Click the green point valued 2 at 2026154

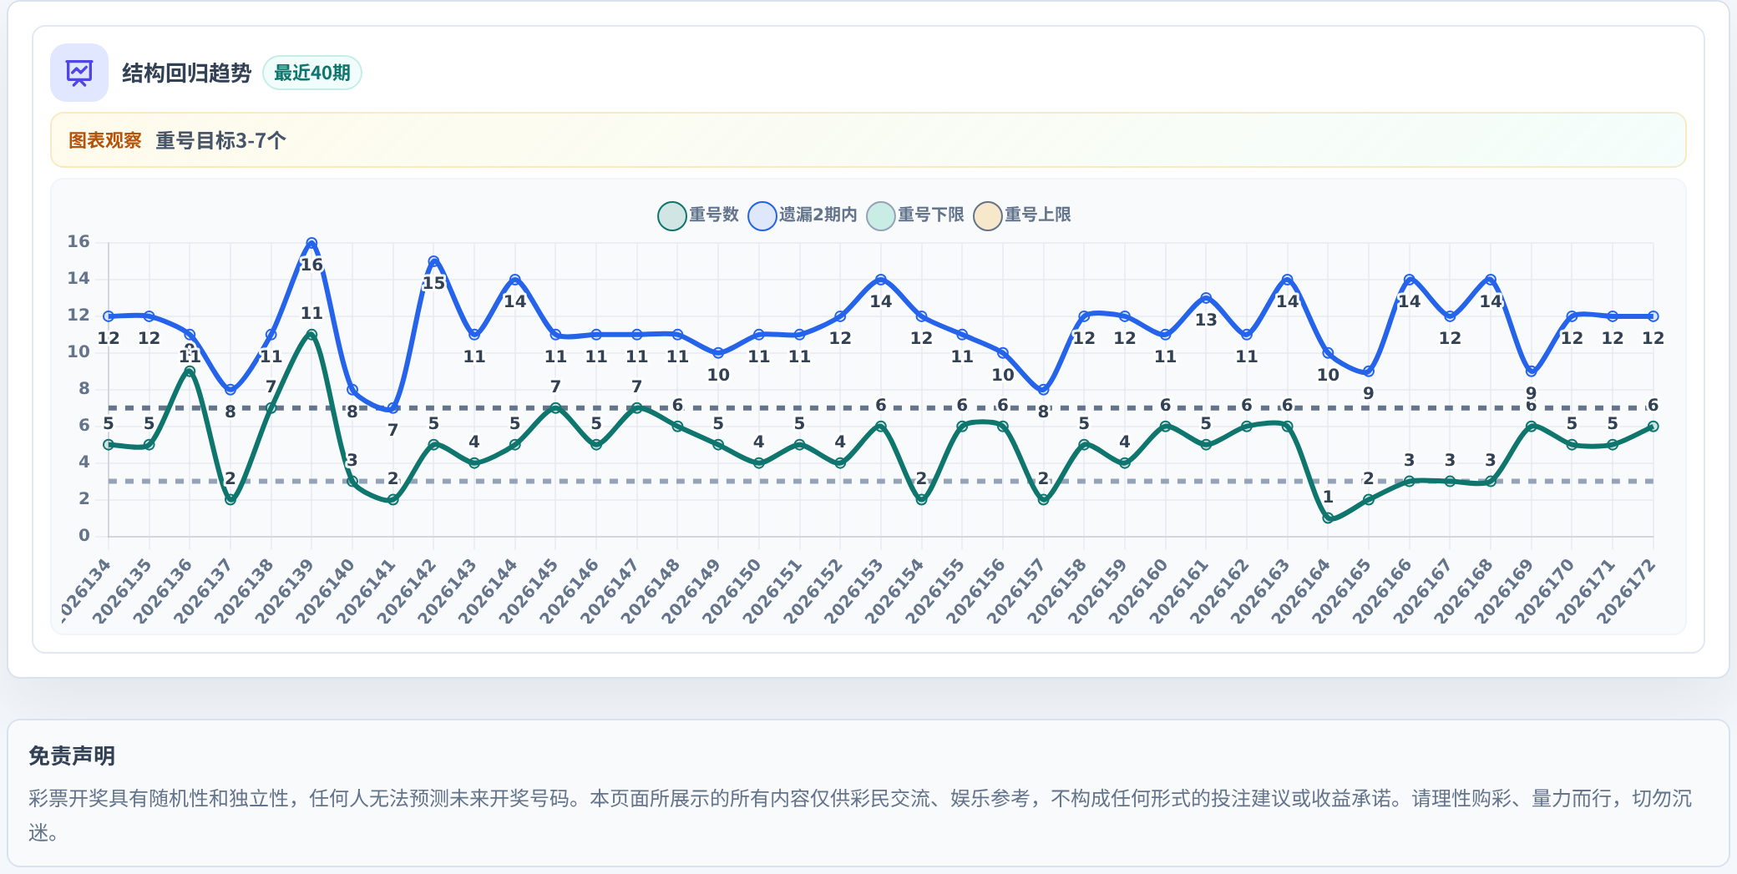coord(921,500)
